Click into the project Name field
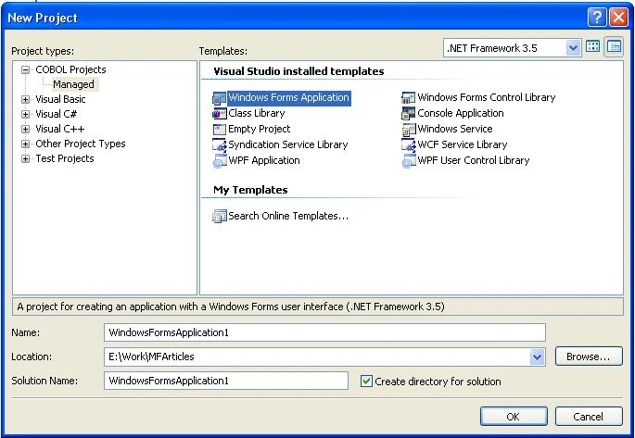Screen dimensions: 635x438 pos(324,332)
